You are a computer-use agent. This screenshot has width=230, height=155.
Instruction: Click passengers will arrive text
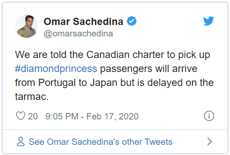(x=149, y=69)
